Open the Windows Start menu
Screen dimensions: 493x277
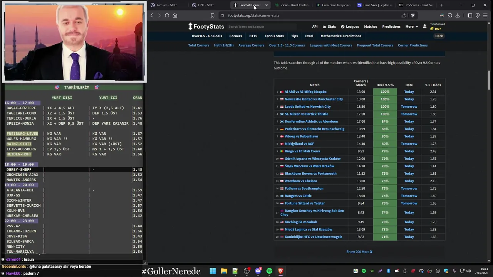coord(213,271)
